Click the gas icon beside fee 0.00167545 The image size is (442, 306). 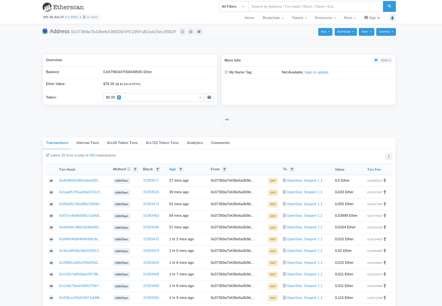point(385,204)
